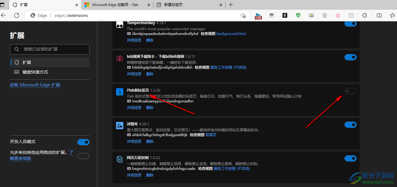Click pink bilibili downloader toolbar icon
Viewport: 397px width, 187px height.
click(x=338, y=15)
